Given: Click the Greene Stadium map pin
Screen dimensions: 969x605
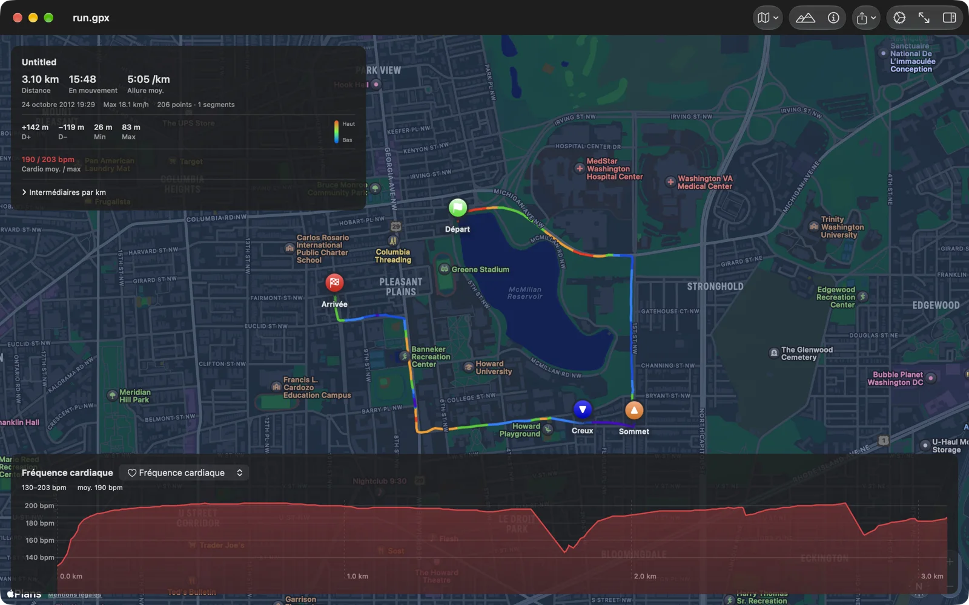Looking at the screenshot, I should pyautogui.click(x=445, y=269).
